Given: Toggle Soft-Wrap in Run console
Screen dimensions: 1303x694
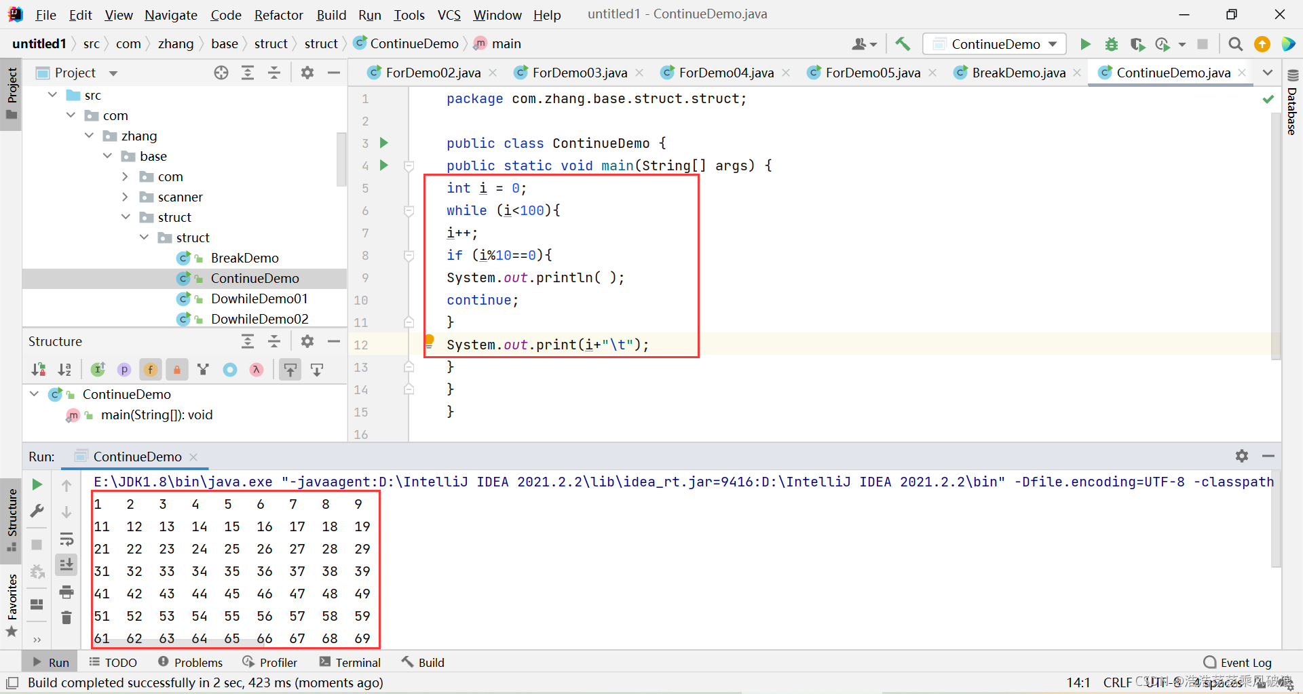Looking at the screenshot, I should [x=66, y=539].
